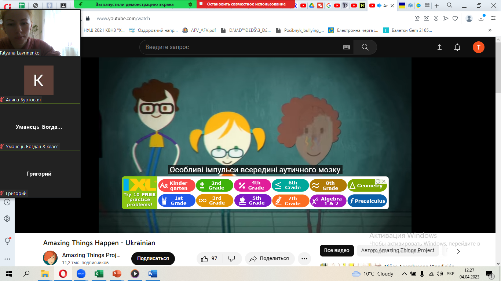501x281 pixels.
Task: Open the orange T account avatar
Action: pyautogui.click(x=478, y=47)
